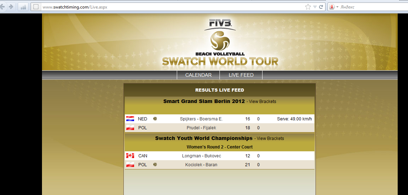Click the Poland flag in Kociolek - Baran row
408x195 pixels.
pyautogui.click(x=130, y=164)
